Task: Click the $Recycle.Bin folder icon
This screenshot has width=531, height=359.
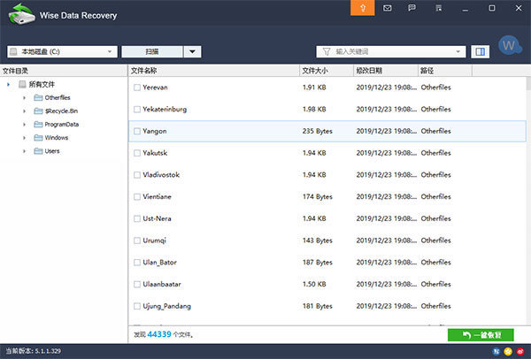Action: pyautogui.click(x=38, y=111)
